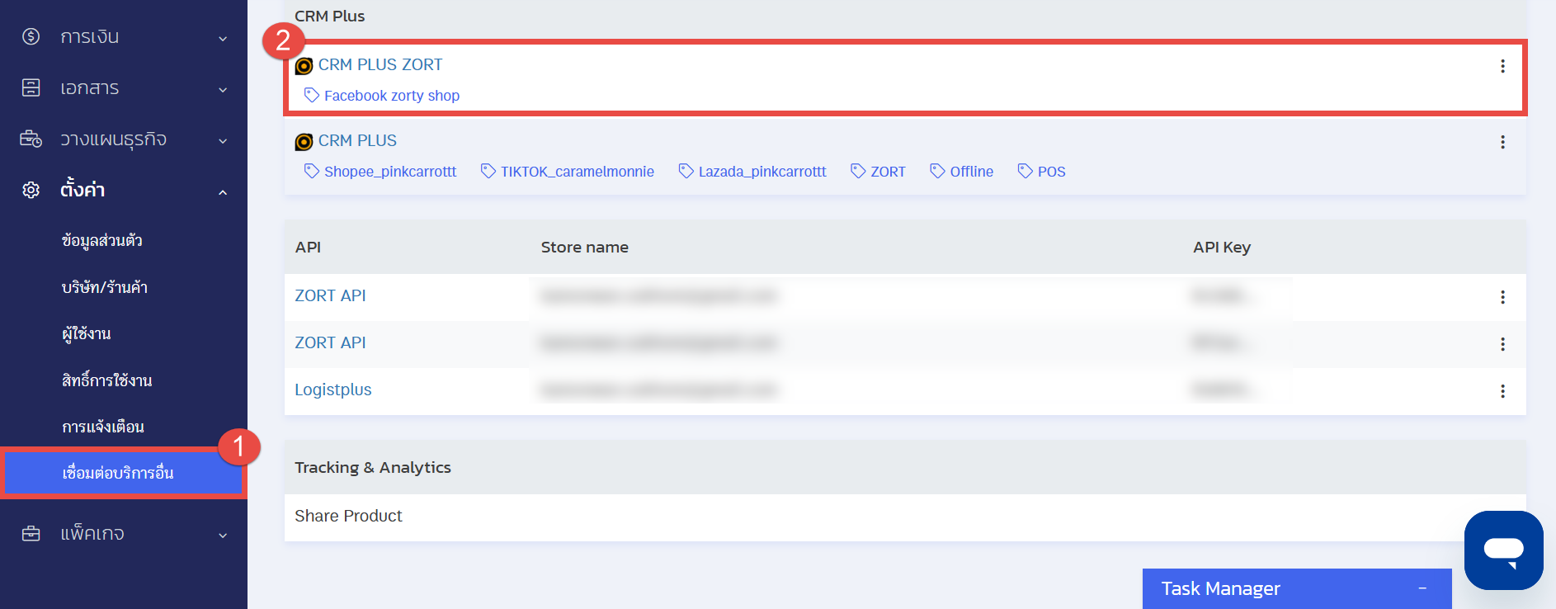This screenshot has height=609, width=1556.
Task: Open options menu for first ZORT API row
Action: click(1502, 297)
